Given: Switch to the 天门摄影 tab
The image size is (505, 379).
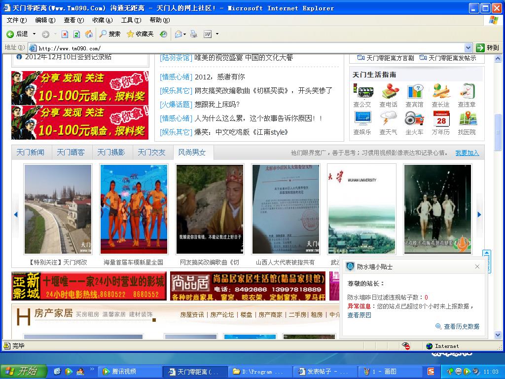Looking at the screenshot, I should [111, 152].
